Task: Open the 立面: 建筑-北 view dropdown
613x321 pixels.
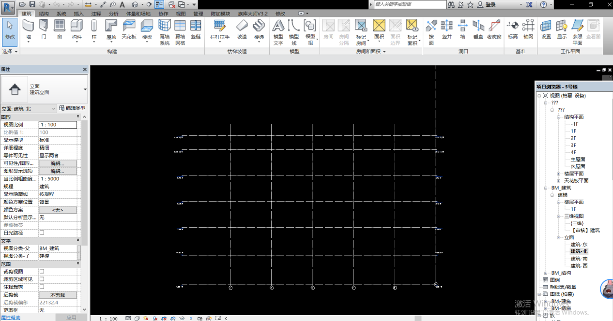Action: pos(29,109)
